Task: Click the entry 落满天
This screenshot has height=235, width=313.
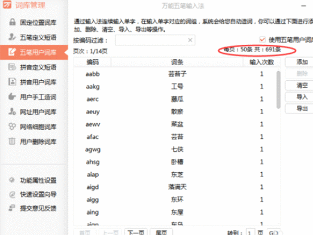Action: click(x=177, y=187)
